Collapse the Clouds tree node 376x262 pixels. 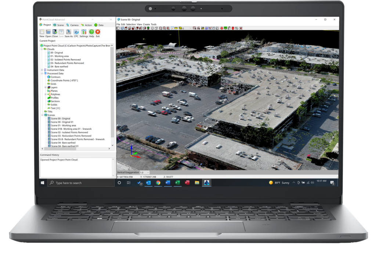click(42, 49)
